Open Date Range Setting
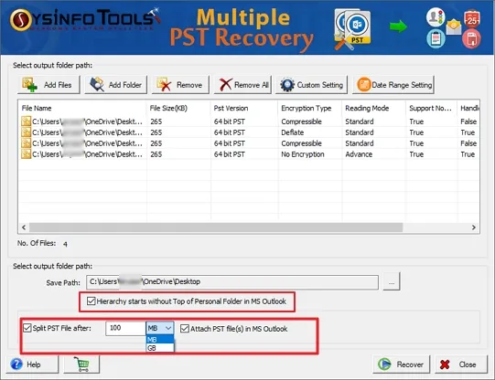Screen dimensions: 495x380 point(393,85)
